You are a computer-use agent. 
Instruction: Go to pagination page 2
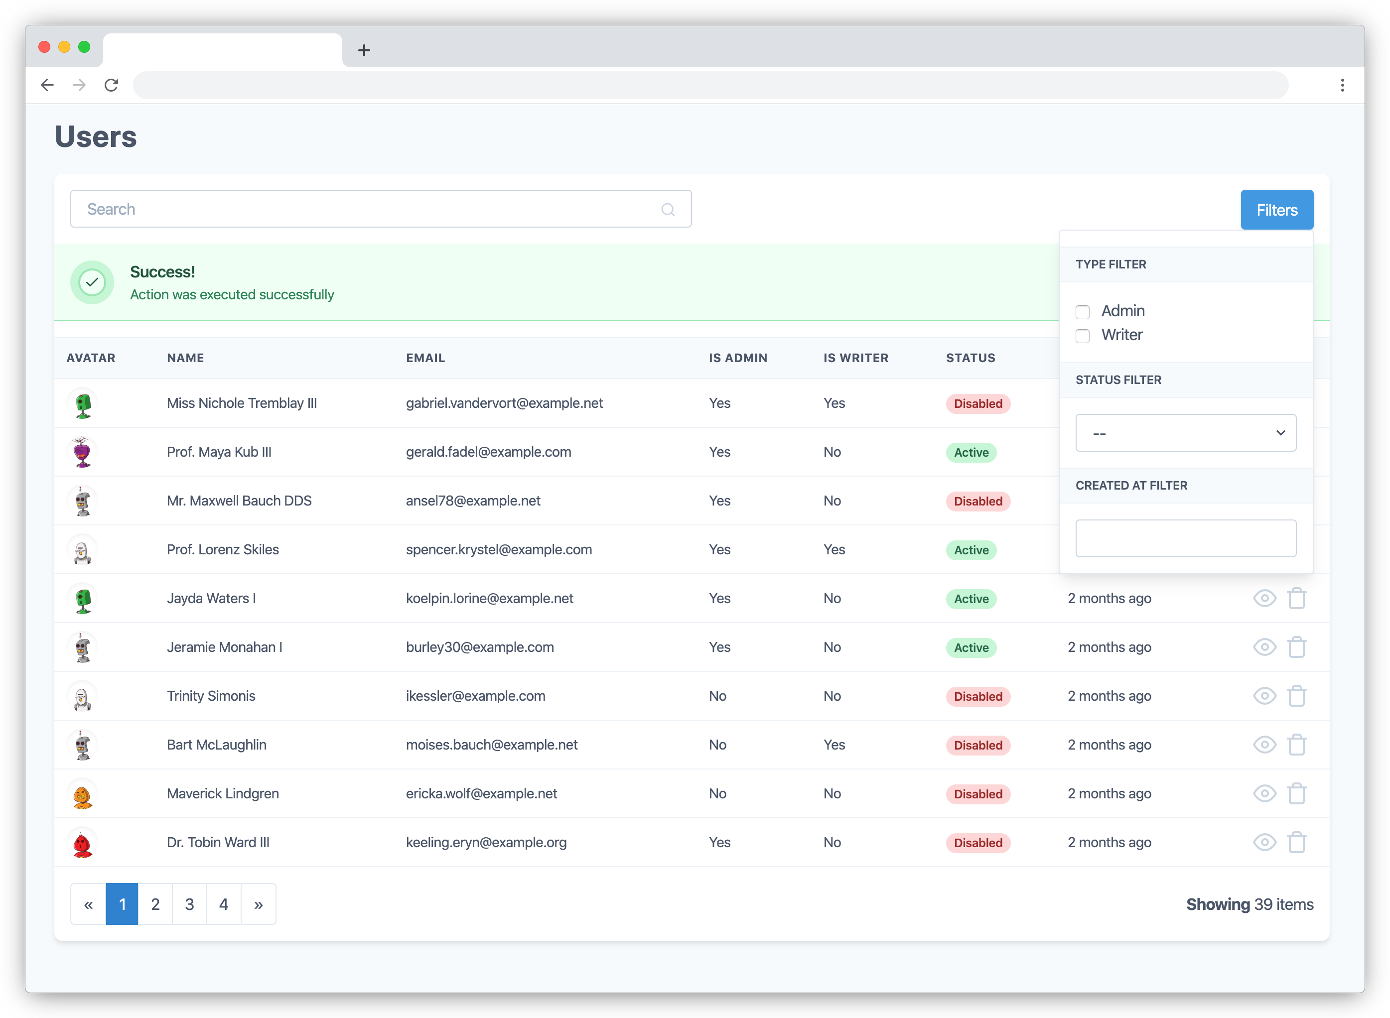(155, 904)
